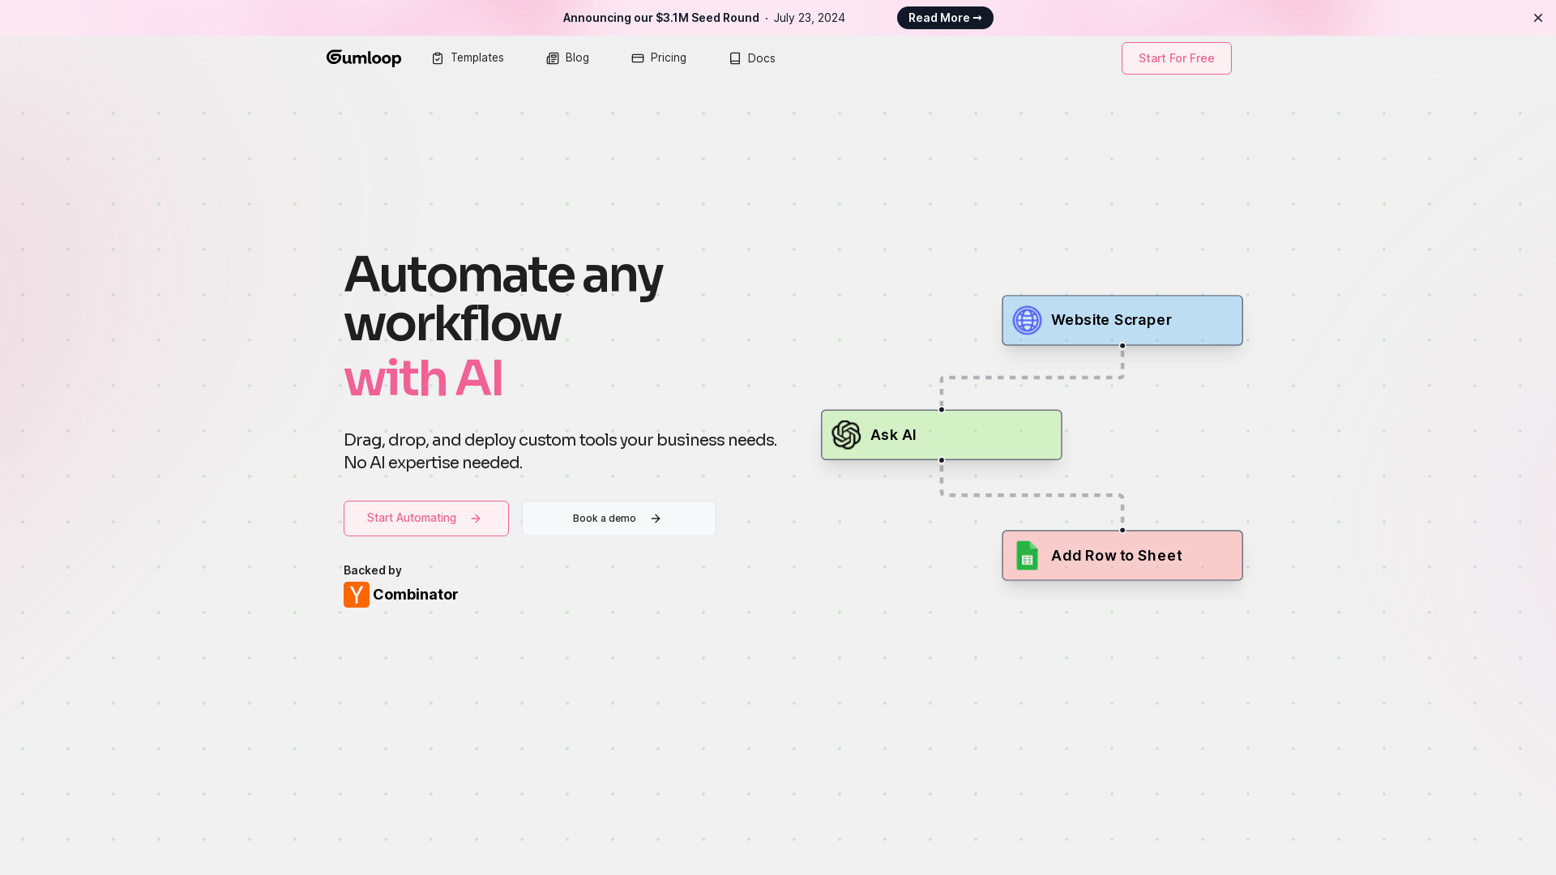Click the Website Scraper bottom connector dot
This screenshot has height=875, width=1556.
[1122, 346]
